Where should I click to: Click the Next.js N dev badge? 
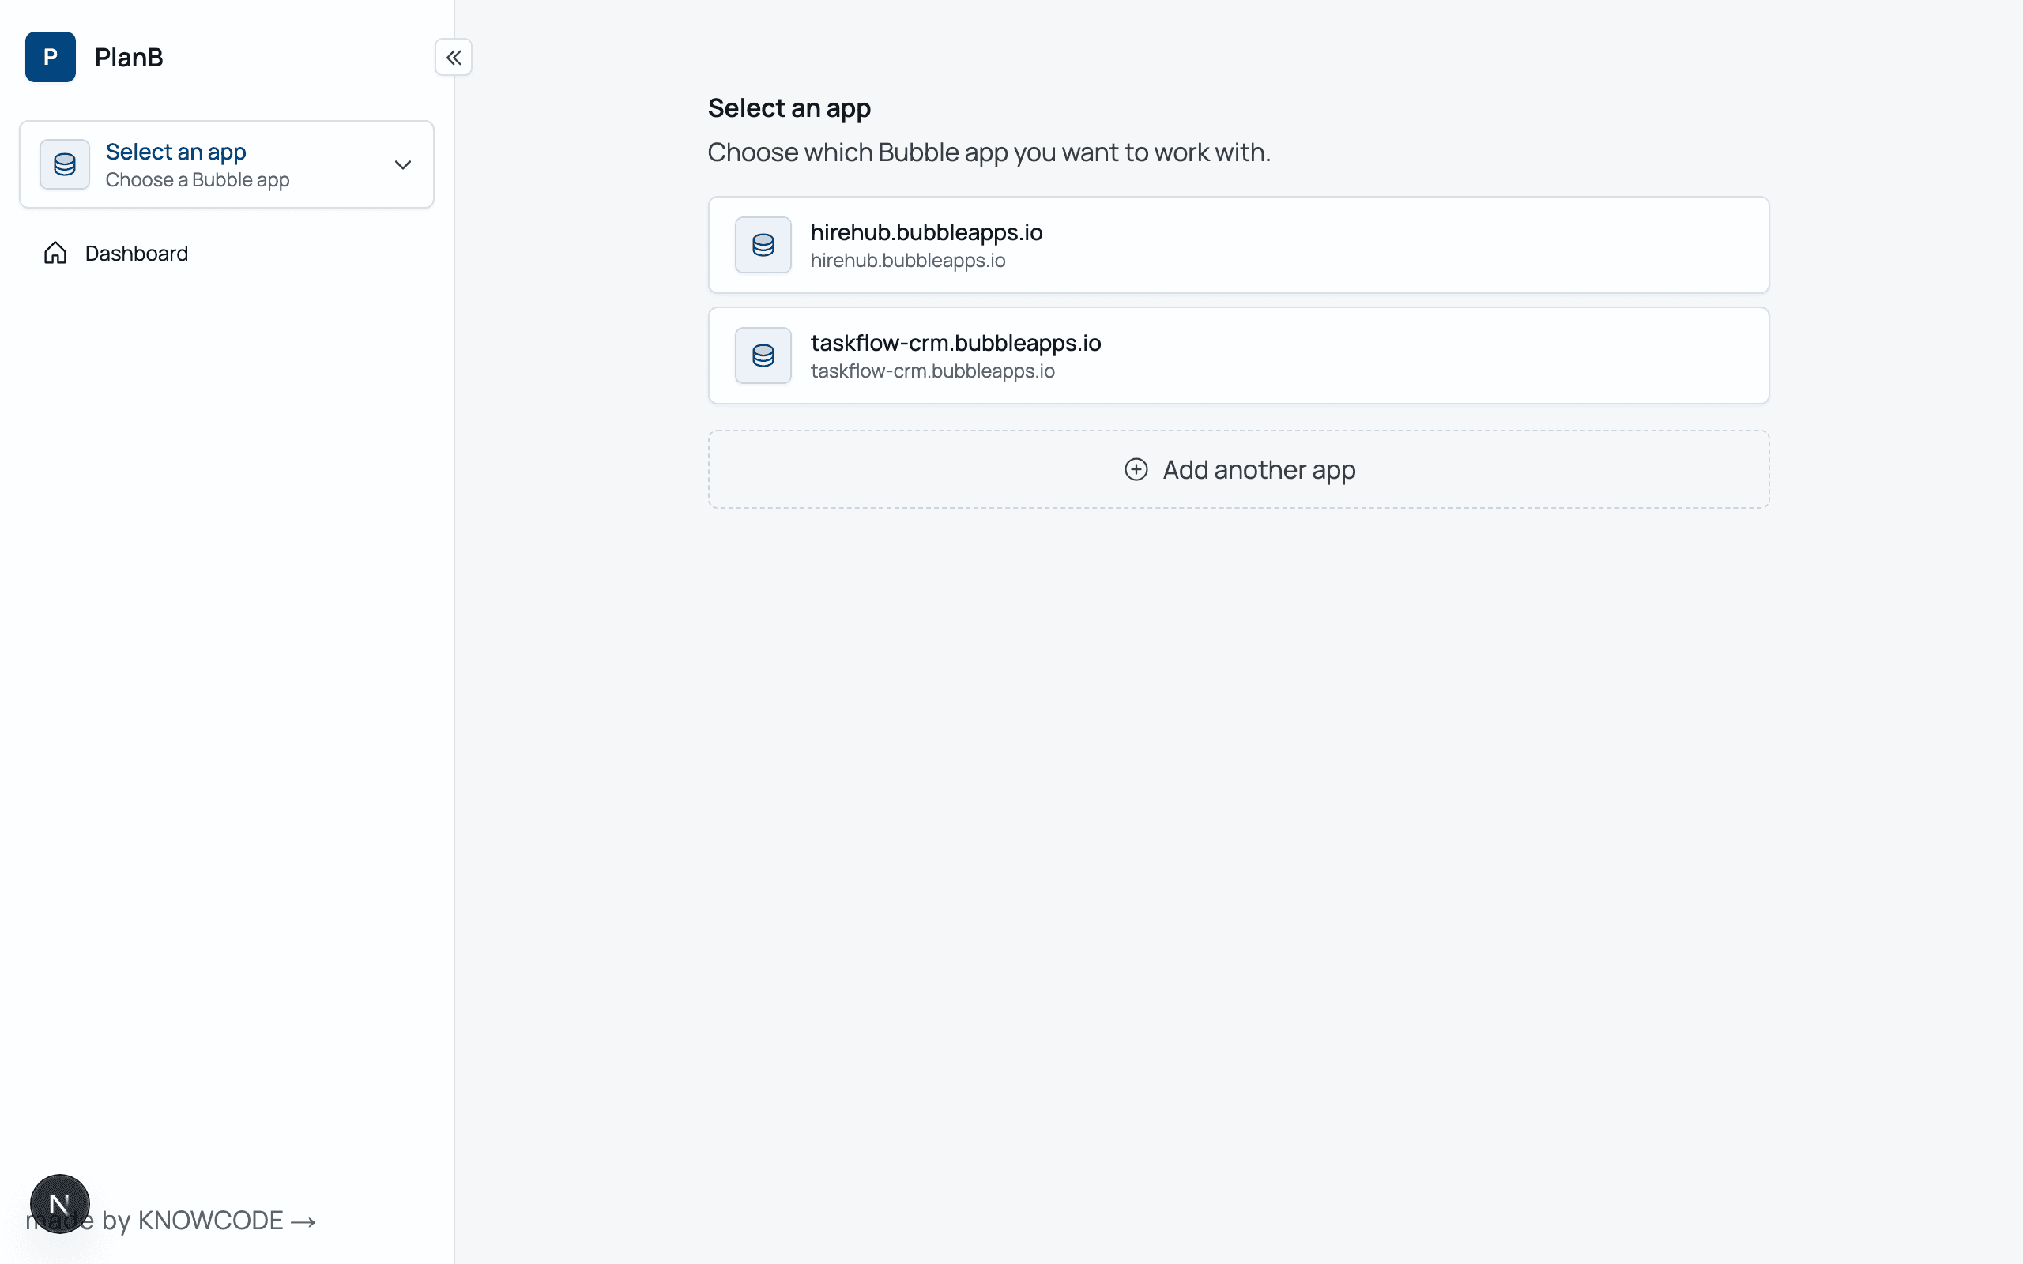tap(59, 1204)
